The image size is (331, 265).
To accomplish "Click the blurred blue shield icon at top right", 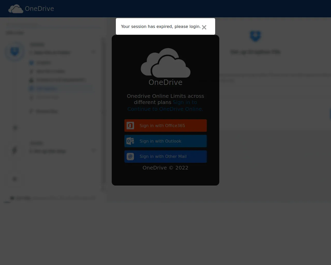I will click(255, 36).
